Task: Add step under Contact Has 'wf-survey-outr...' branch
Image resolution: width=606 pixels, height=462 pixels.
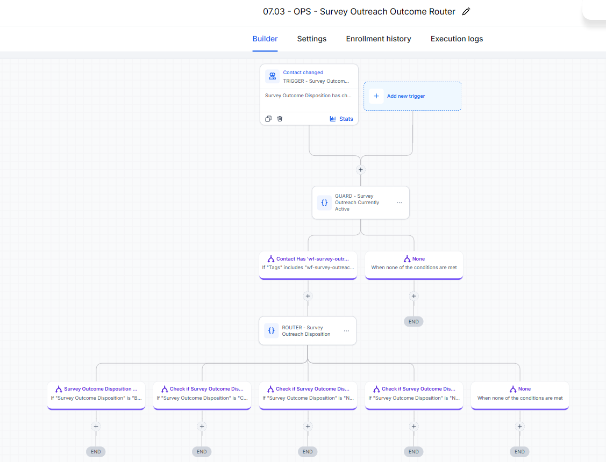Action: point(308,296)
